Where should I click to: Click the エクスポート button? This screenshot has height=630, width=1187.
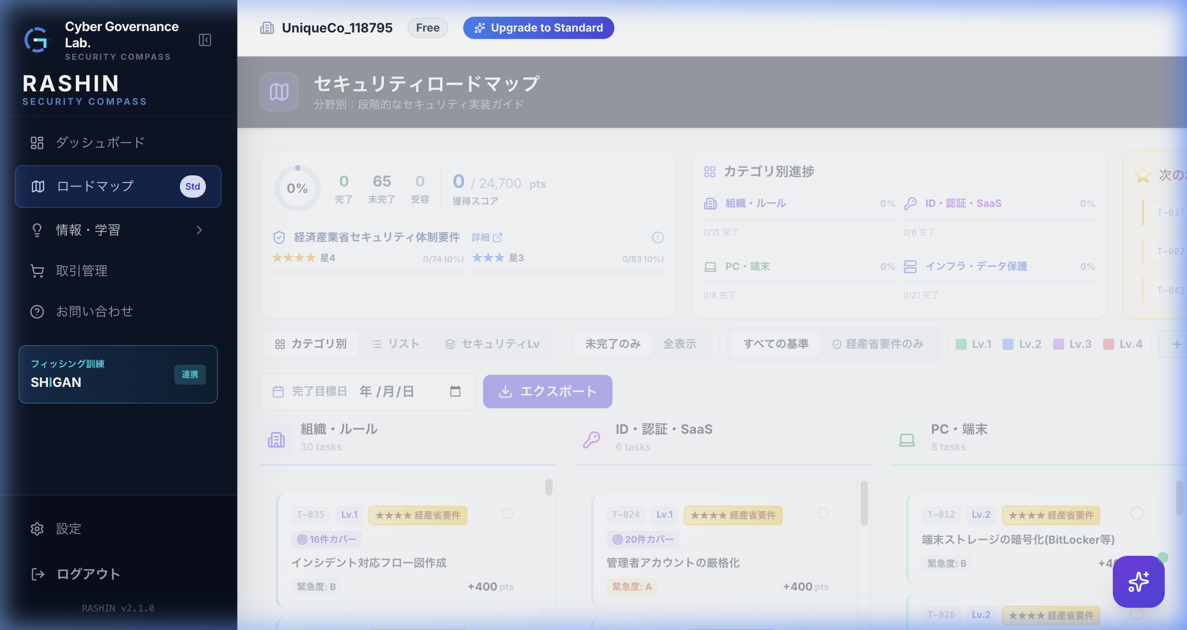pos(548,392)
